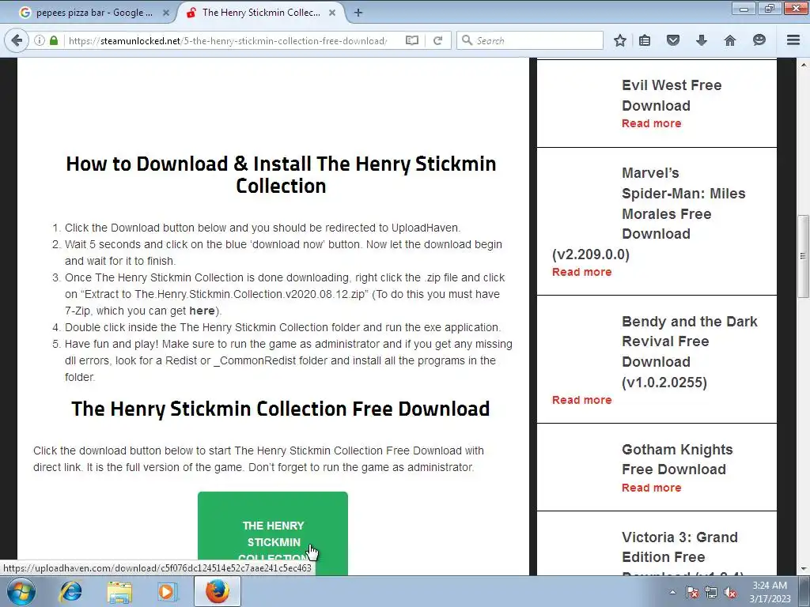Click step 1 text mentioning UploadHaven
Screen dimensions: 810x607
tap(263, 228)
